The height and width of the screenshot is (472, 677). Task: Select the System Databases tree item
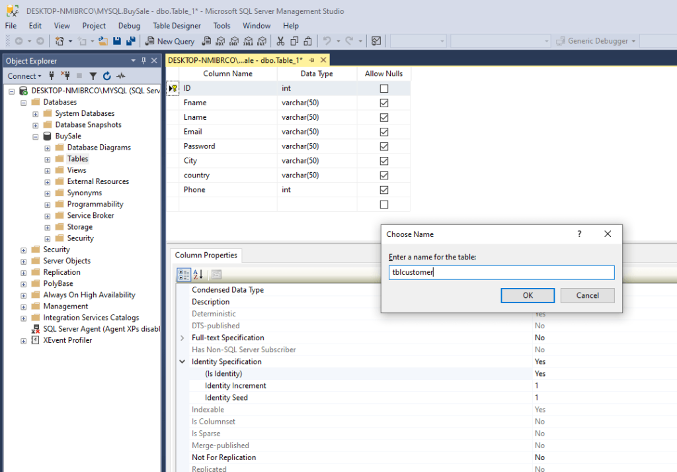coord(85,113)
